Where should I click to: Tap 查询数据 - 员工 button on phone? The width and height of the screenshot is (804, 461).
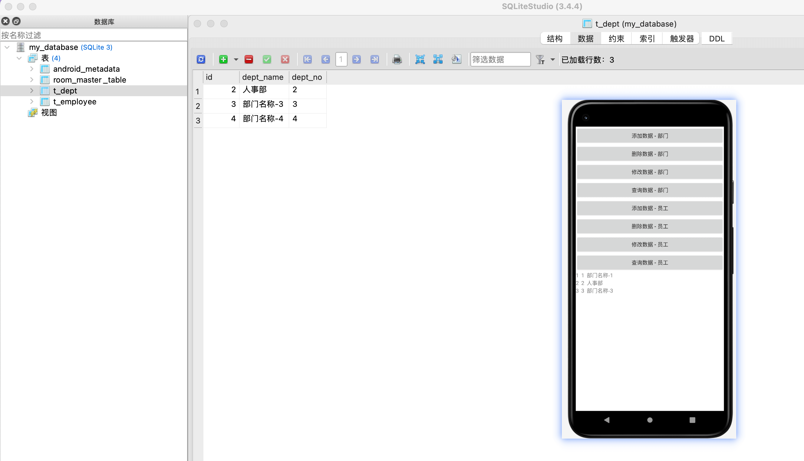point(649,263)
